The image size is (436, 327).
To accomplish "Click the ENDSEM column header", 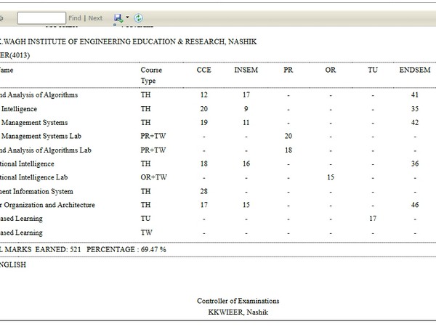I will click(x=413, y=70).
